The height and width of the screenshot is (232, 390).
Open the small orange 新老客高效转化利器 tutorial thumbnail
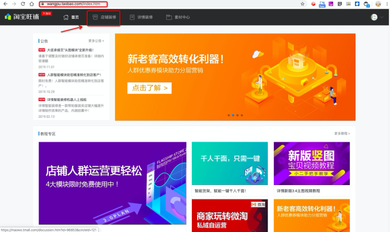312,215
